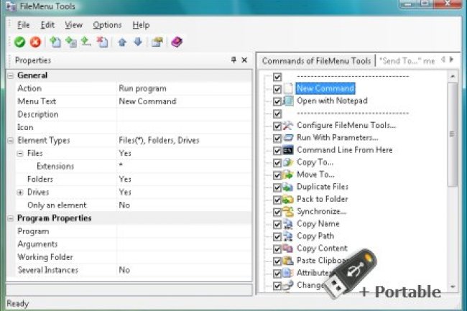Expand the Drives subgroup
The height and width of the screenshot is (311, 467).
(x=20, y=192)
